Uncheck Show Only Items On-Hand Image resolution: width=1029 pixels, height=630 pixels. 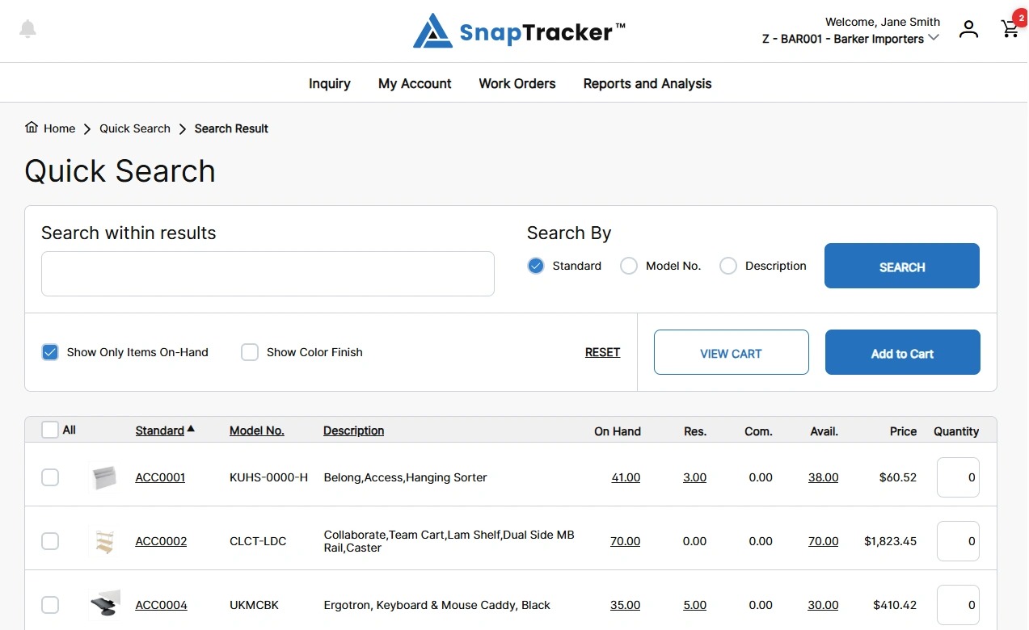[x=50, y=352]
